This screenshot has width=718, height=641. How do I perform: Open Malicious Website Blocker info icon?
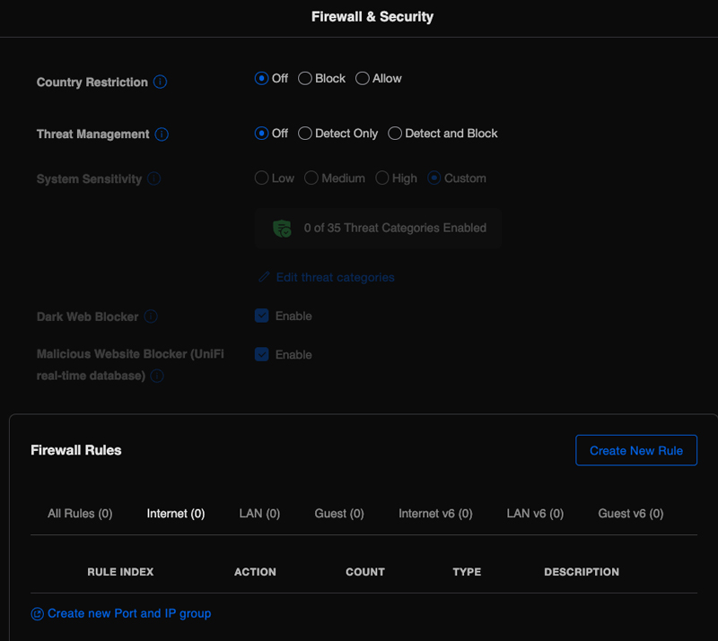click(157, 376)
